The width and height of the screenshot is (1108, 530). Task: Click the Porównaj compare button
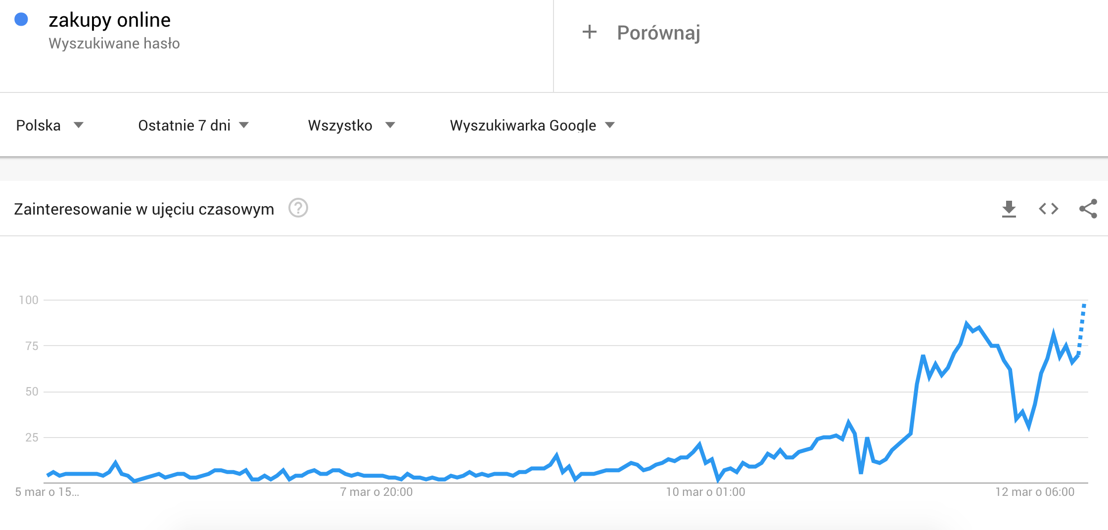pos(658,33)
